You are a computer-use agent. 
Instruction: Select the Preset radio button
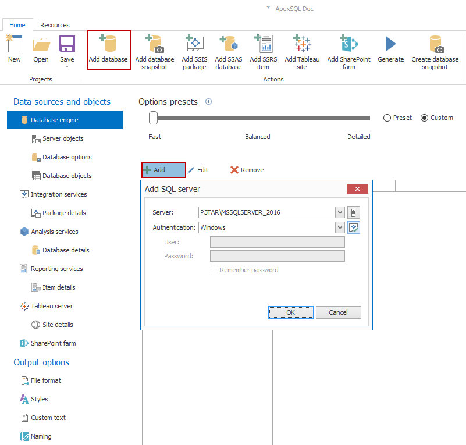tap(387, 118)
